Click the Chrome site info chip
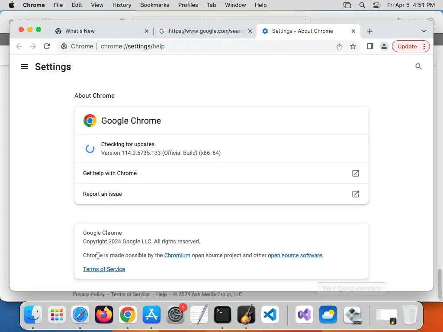 (x=77, y=46)
